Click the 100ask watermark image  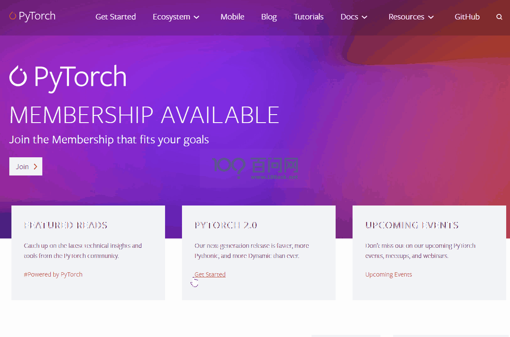255,168
